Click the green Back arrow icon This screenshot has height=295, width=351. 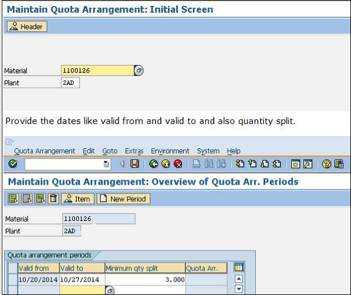(154, 164)
